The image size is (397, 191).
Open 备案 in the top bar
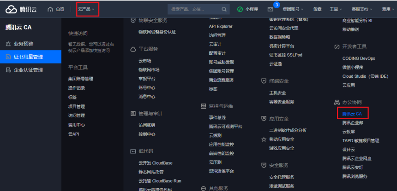click(317, 9)
